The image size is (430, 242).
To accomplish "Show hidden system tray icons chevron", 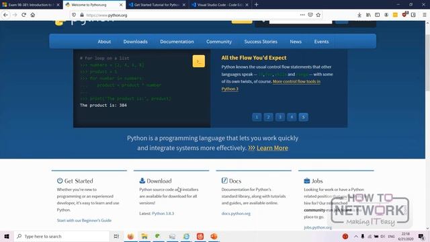I will coord(355,236).
